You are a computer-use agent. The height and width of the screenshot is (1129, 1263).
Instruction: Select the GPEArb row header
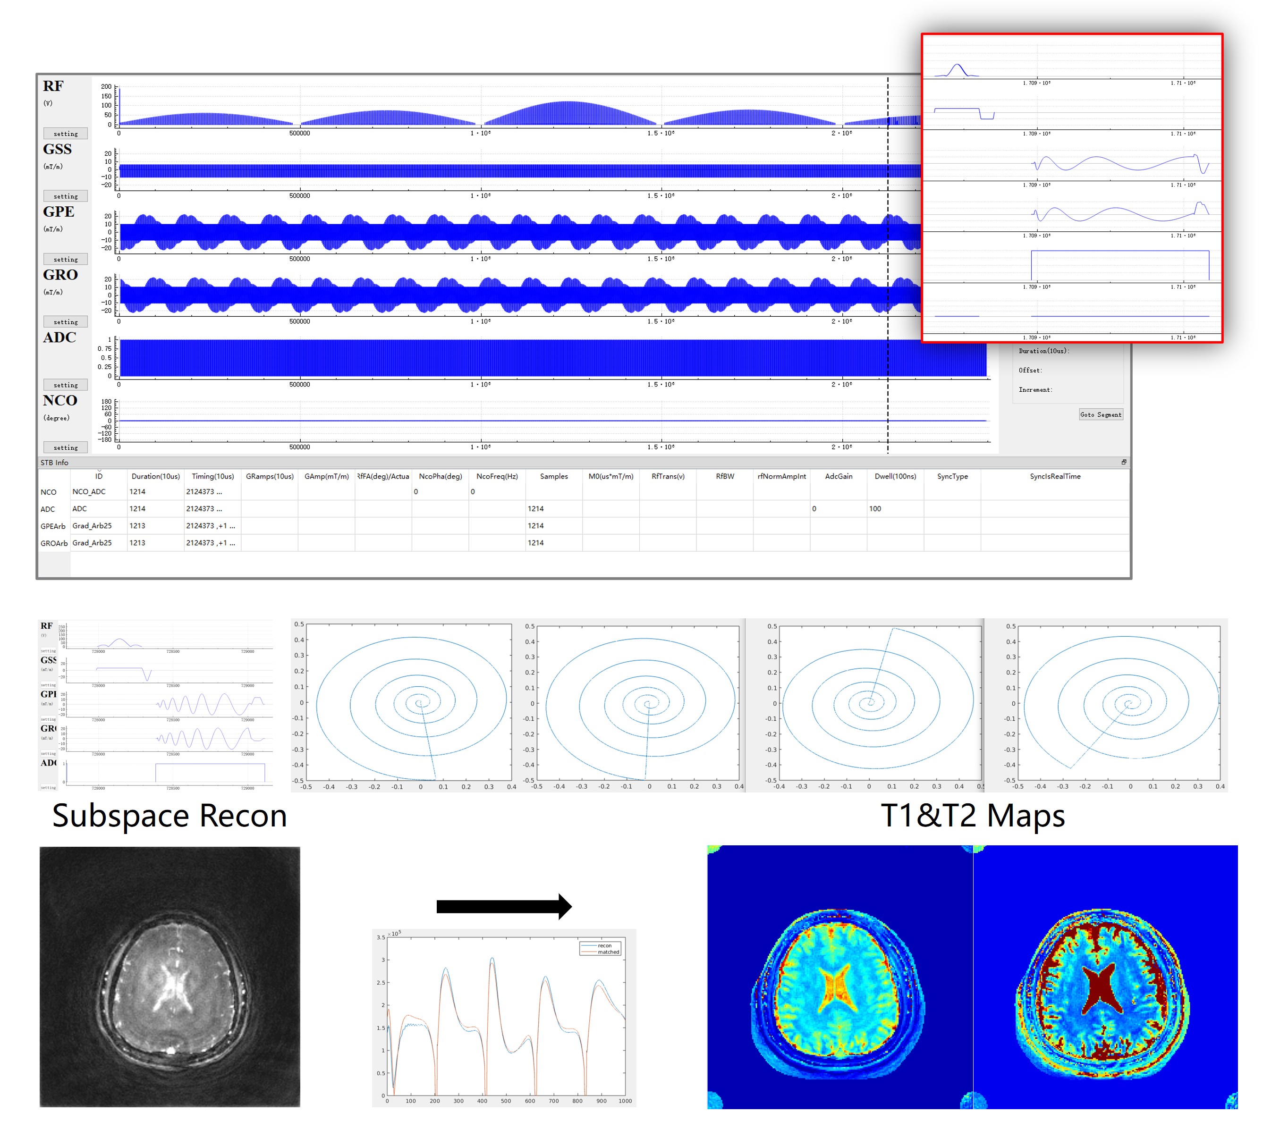coord(54,526)
